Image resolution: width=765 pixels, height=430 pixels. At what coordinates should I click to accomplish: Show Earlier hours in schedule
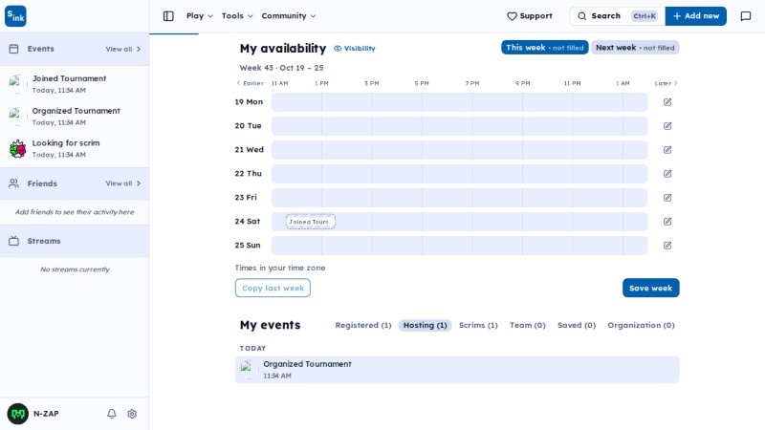[x=250, y=83]
